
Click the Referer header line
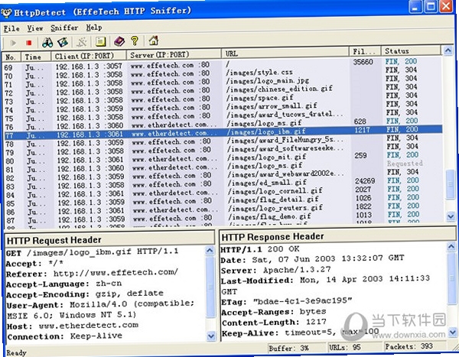click(x=92, y=274)
